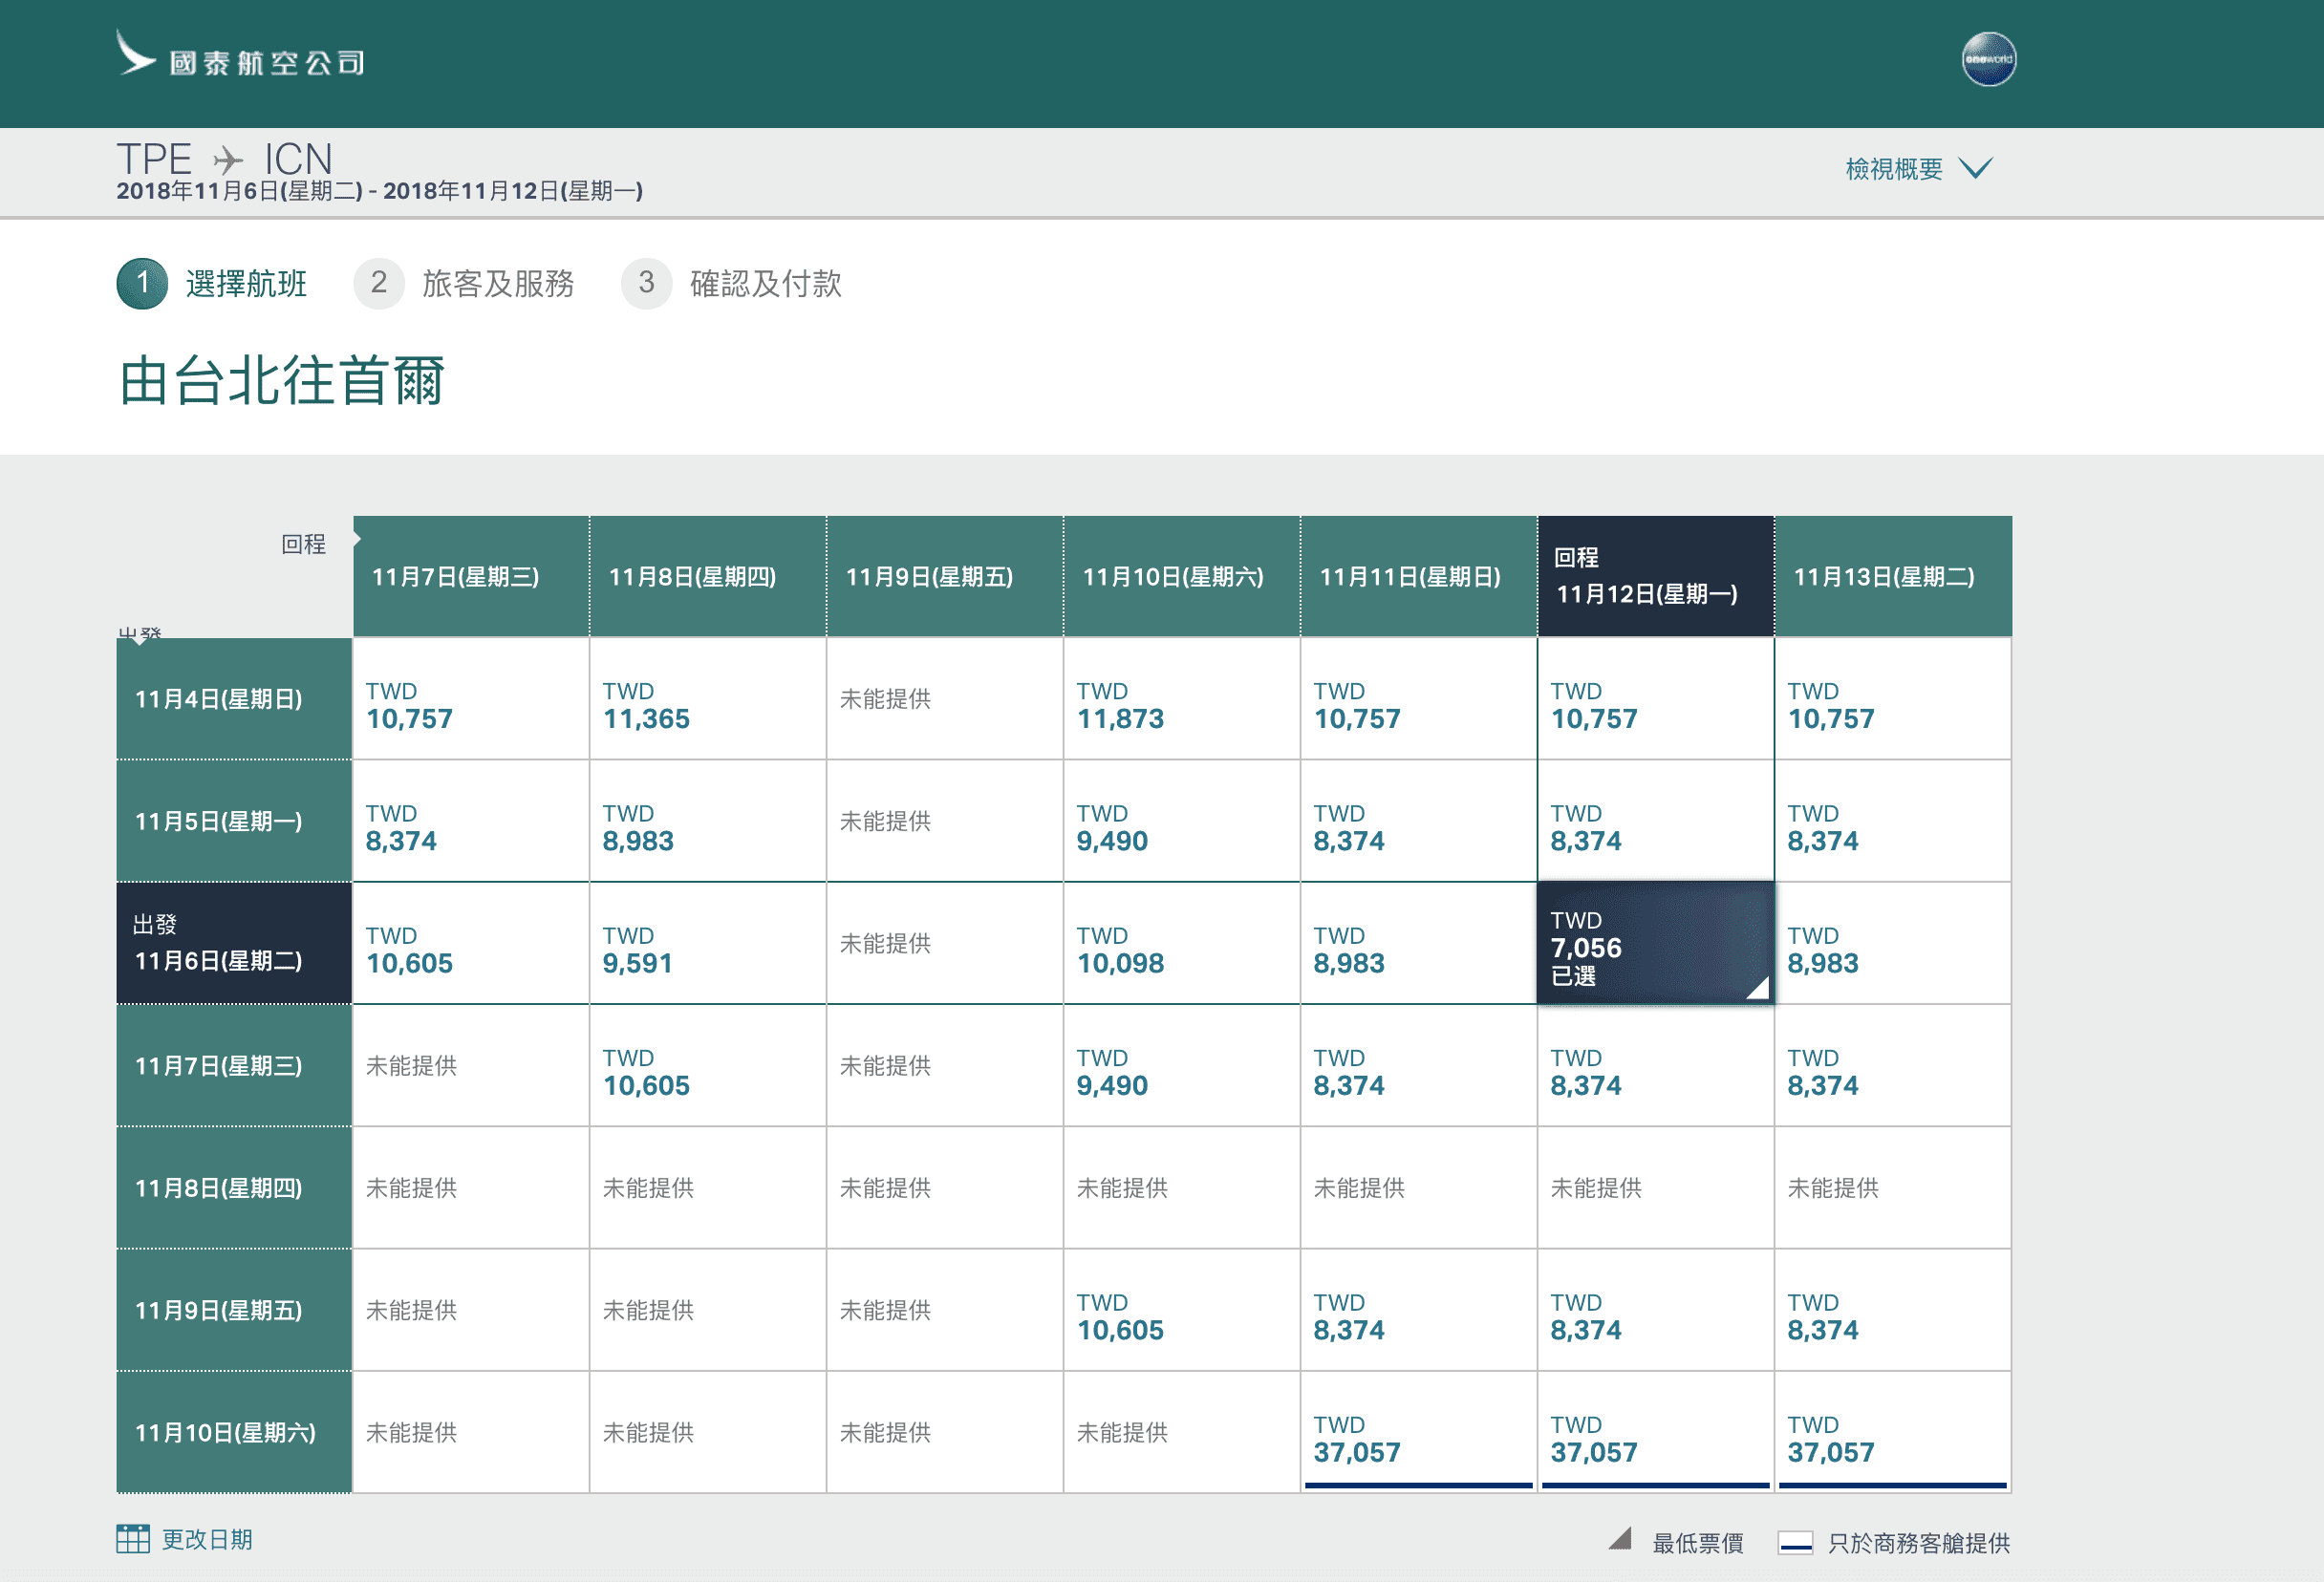Go to step 1 選擇航班
This screenshot has height=1582, width=2324.
(x=212, y=283)
